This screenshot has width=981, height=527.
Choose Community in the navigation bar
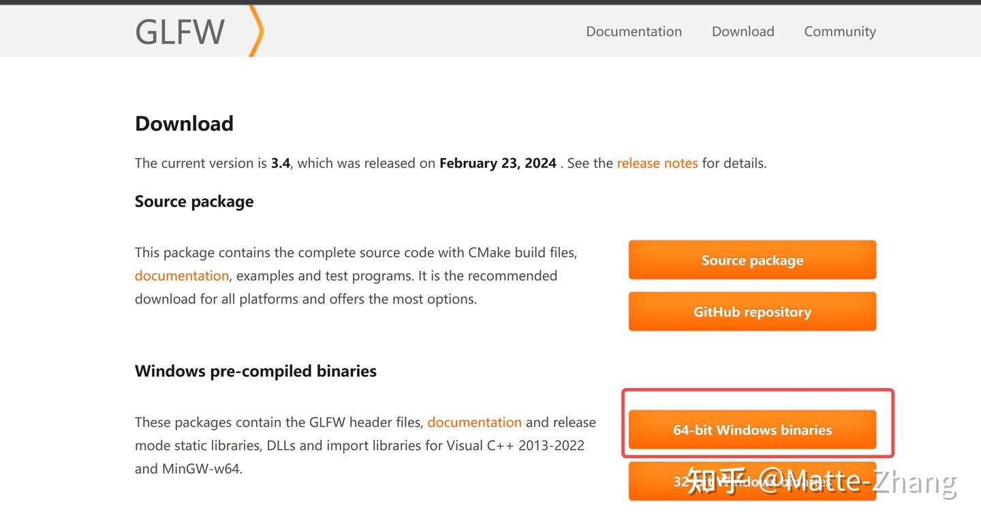(839, 31)
